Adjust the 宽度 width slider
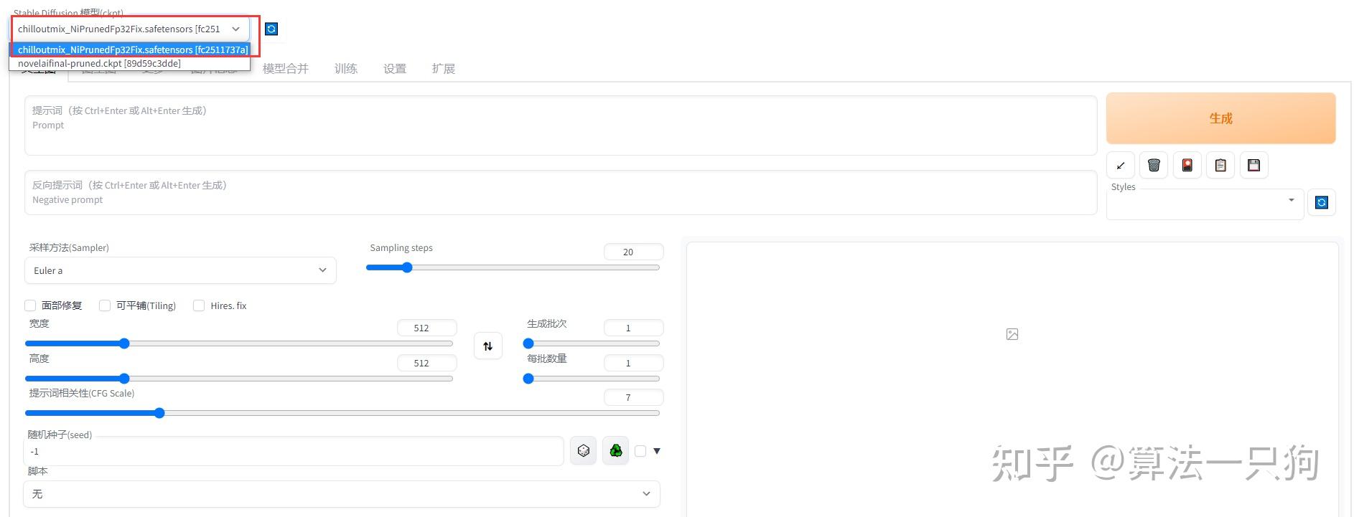Screen dimensions: 1354x517 coord(239,343)
